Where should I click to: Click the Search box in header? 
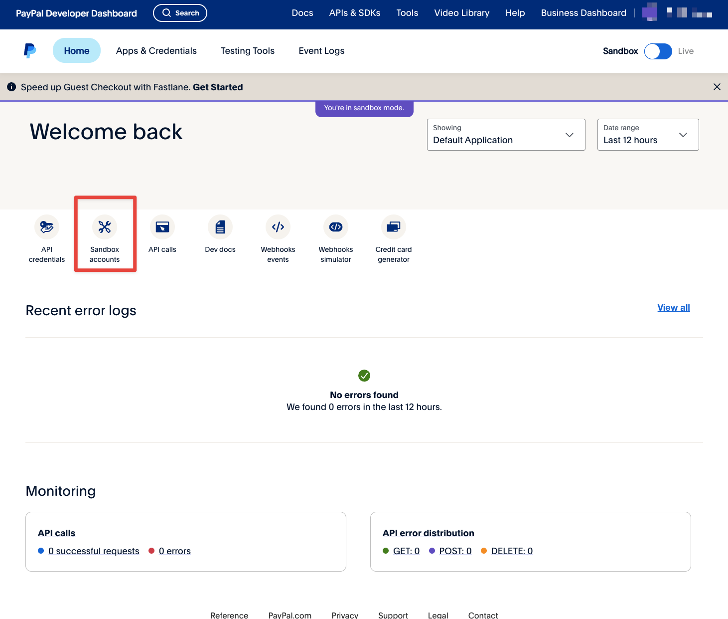point(180,13)
